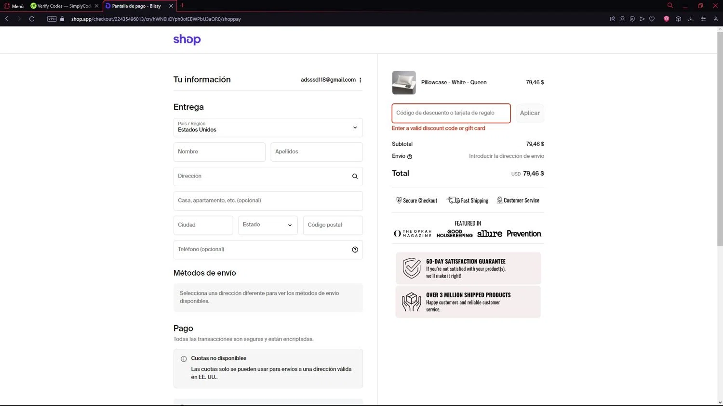This screenshot has width=723, height=406.
Task: Click the allure magazine logo
Action: pyautogui.click(x=490, y=233)
